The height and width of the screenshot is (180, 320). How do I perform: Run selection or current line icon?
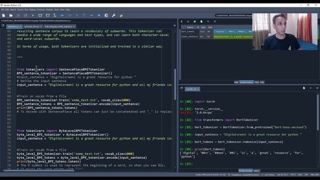pos(54,15)
